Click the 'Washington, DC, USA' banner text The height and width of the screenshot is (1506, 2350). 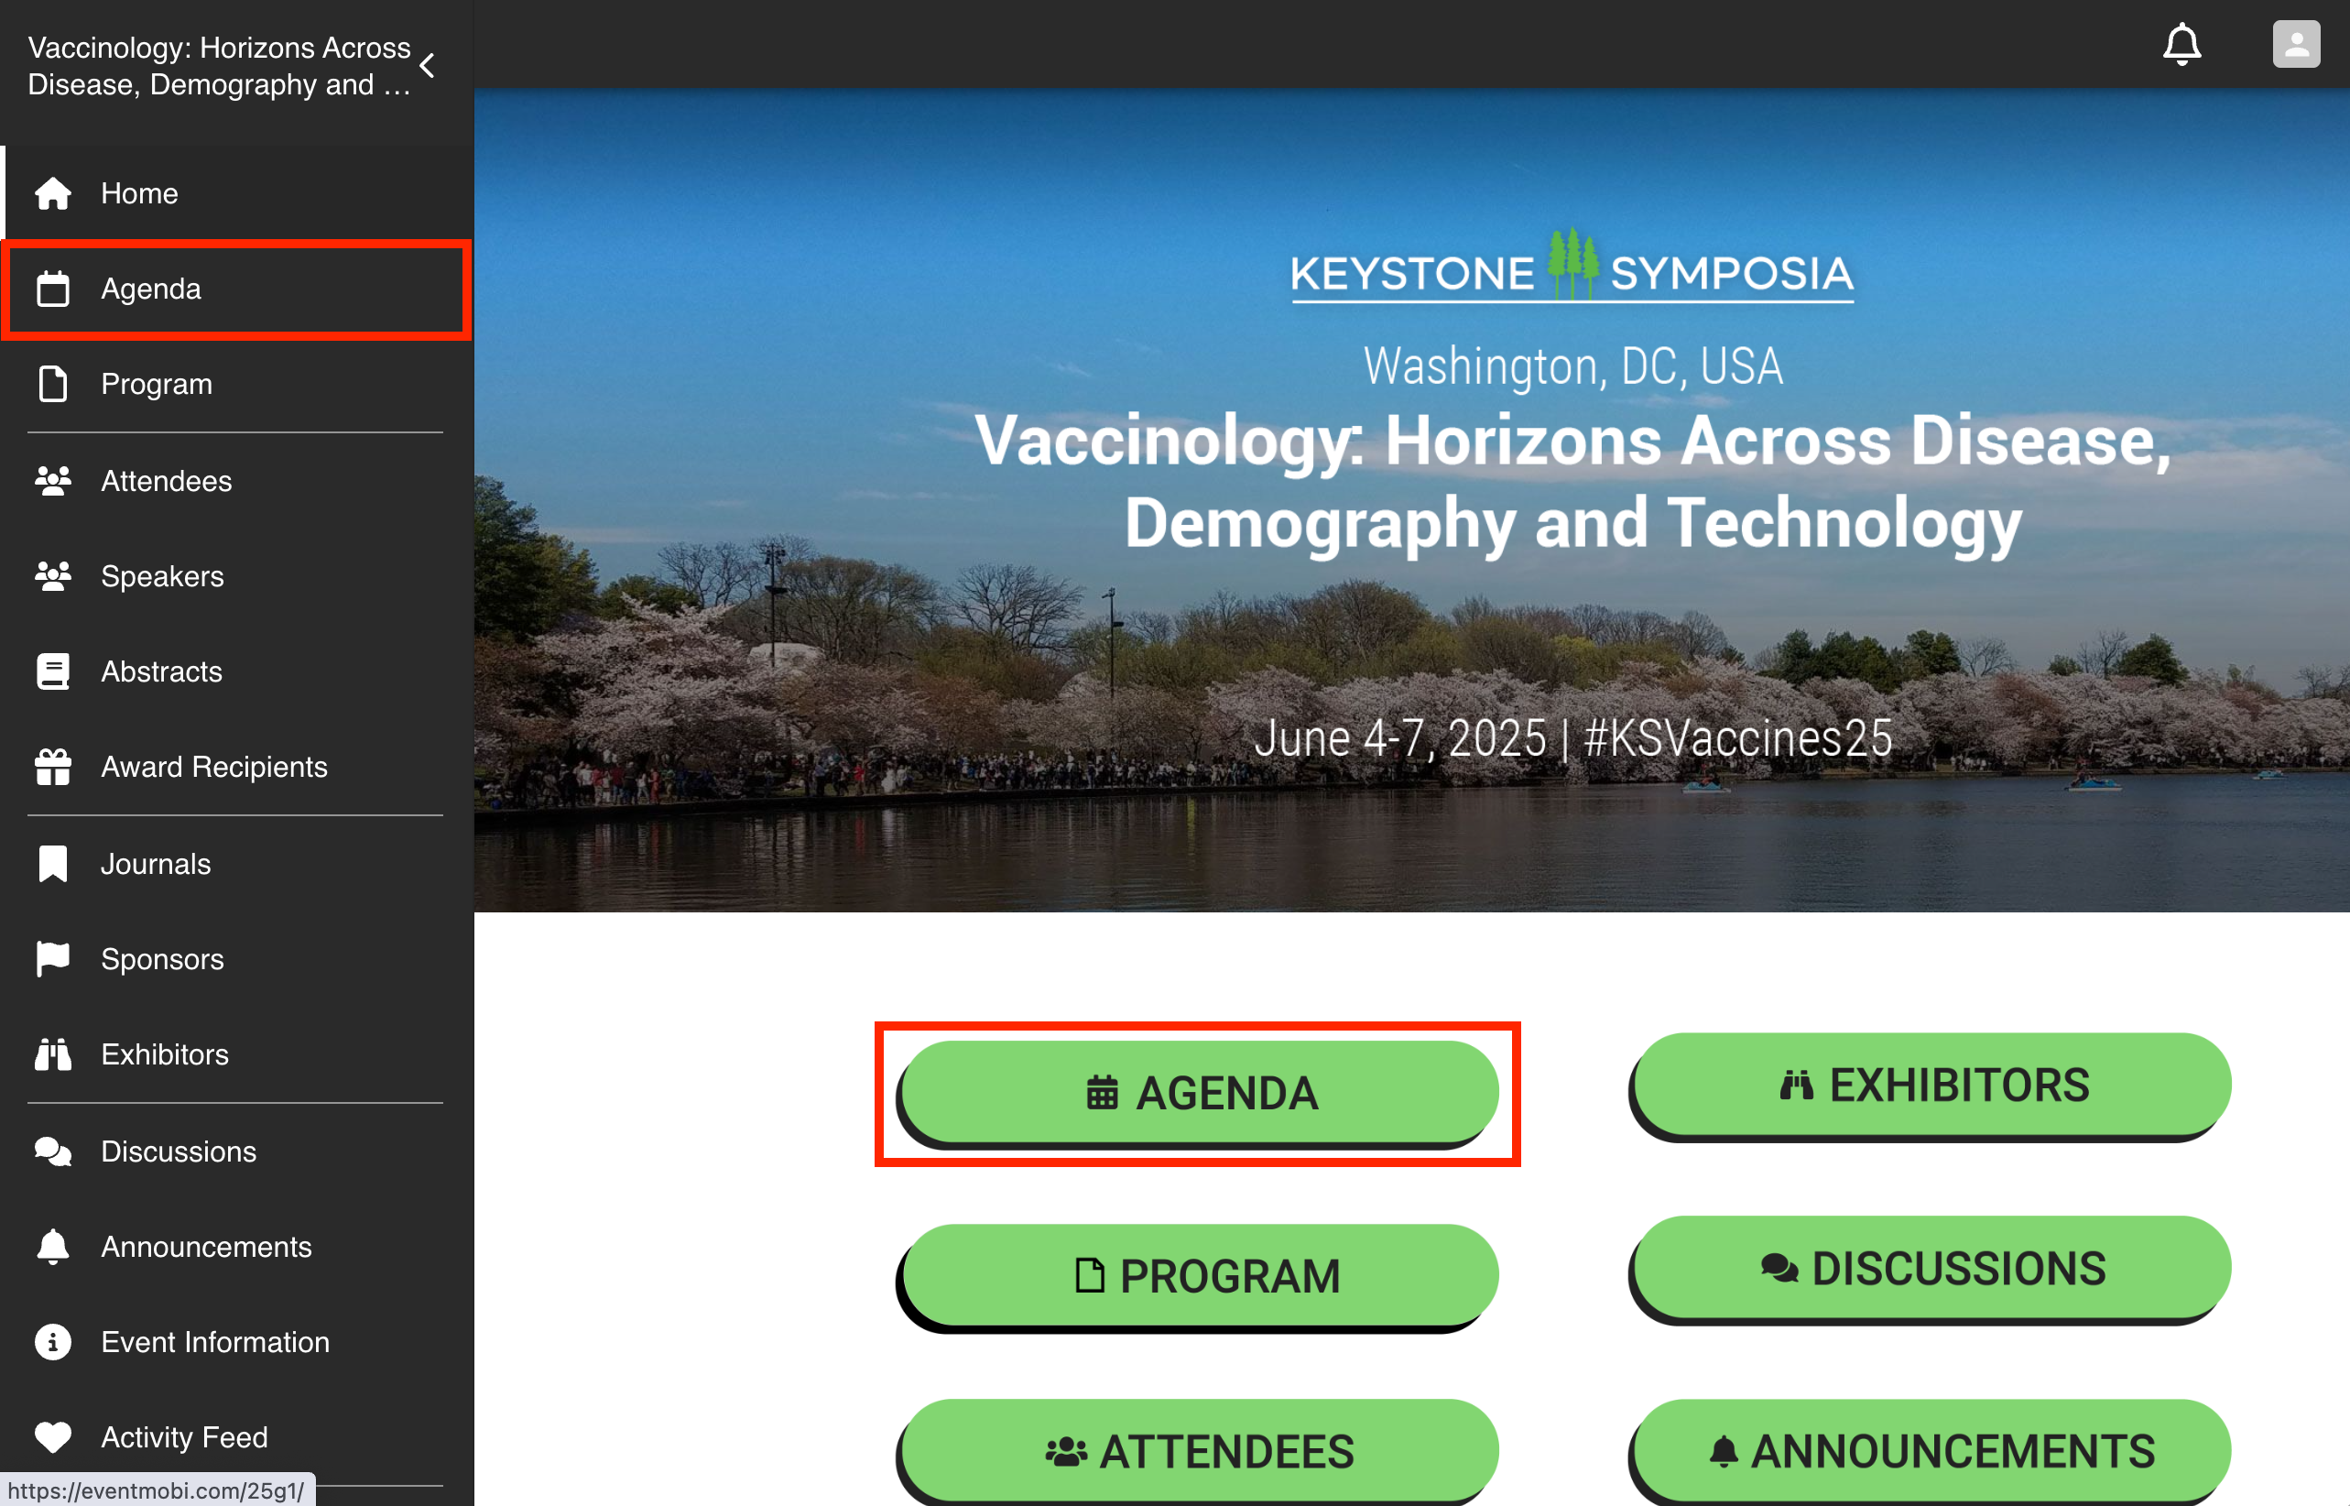1572,366
